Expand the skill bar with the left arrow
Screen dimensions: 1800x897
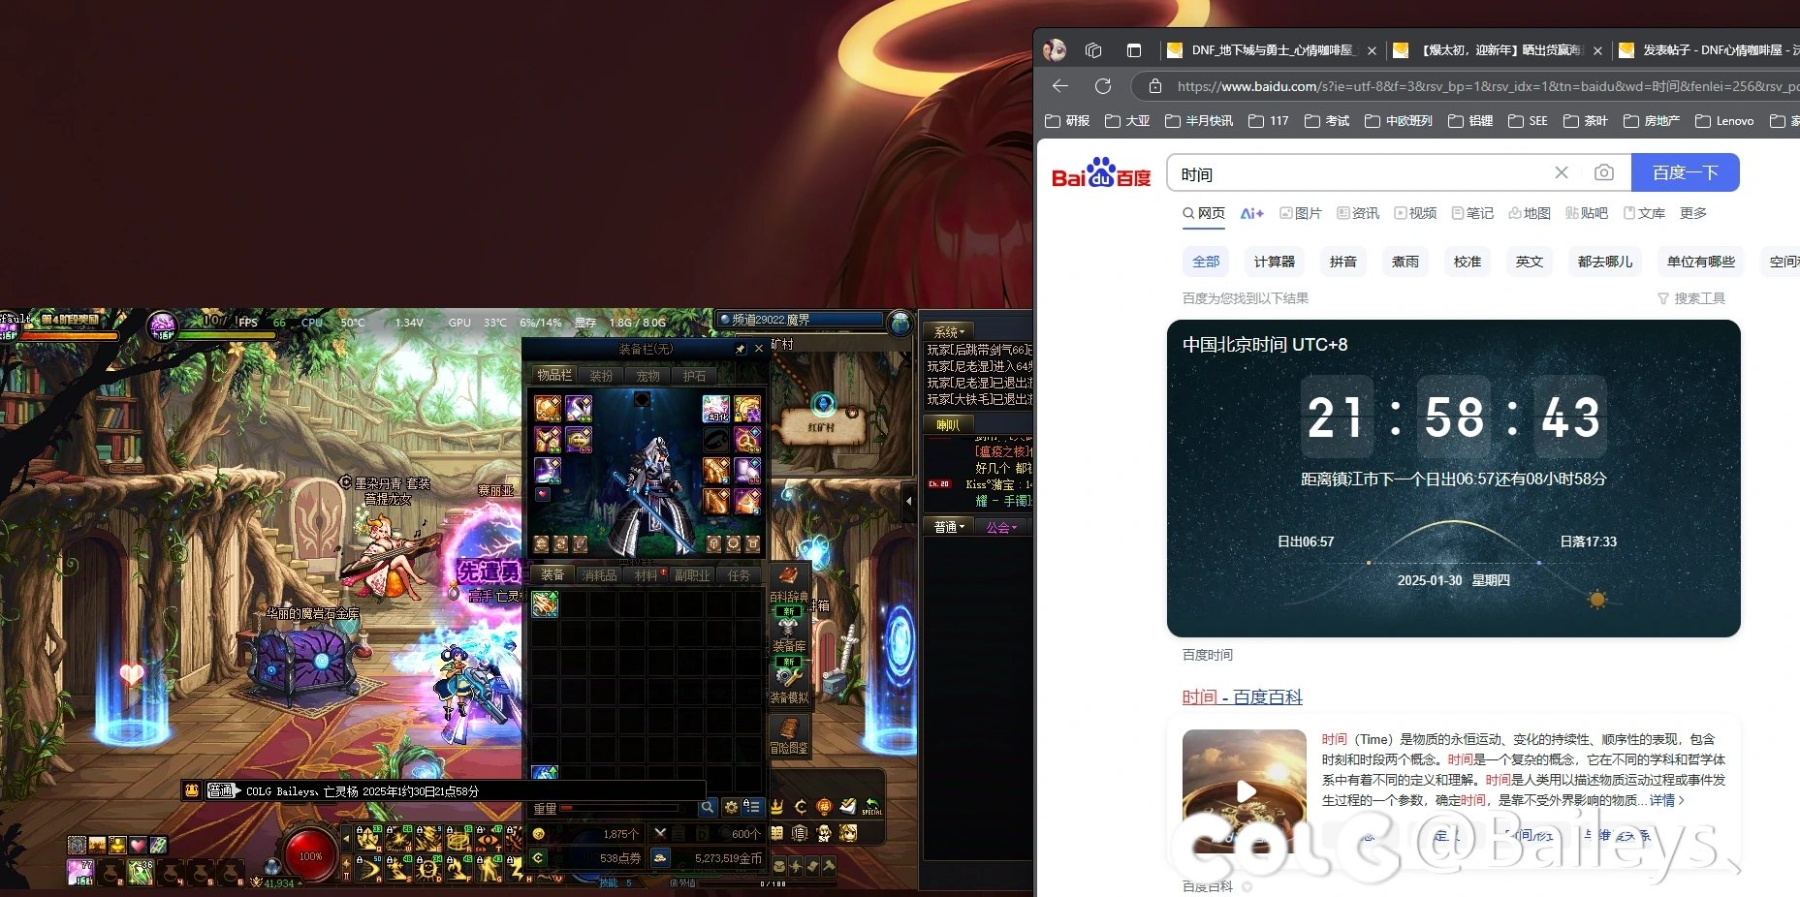coord(346,839)
